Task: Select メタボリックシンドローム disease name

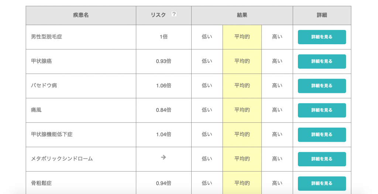Action: (62, 159)
